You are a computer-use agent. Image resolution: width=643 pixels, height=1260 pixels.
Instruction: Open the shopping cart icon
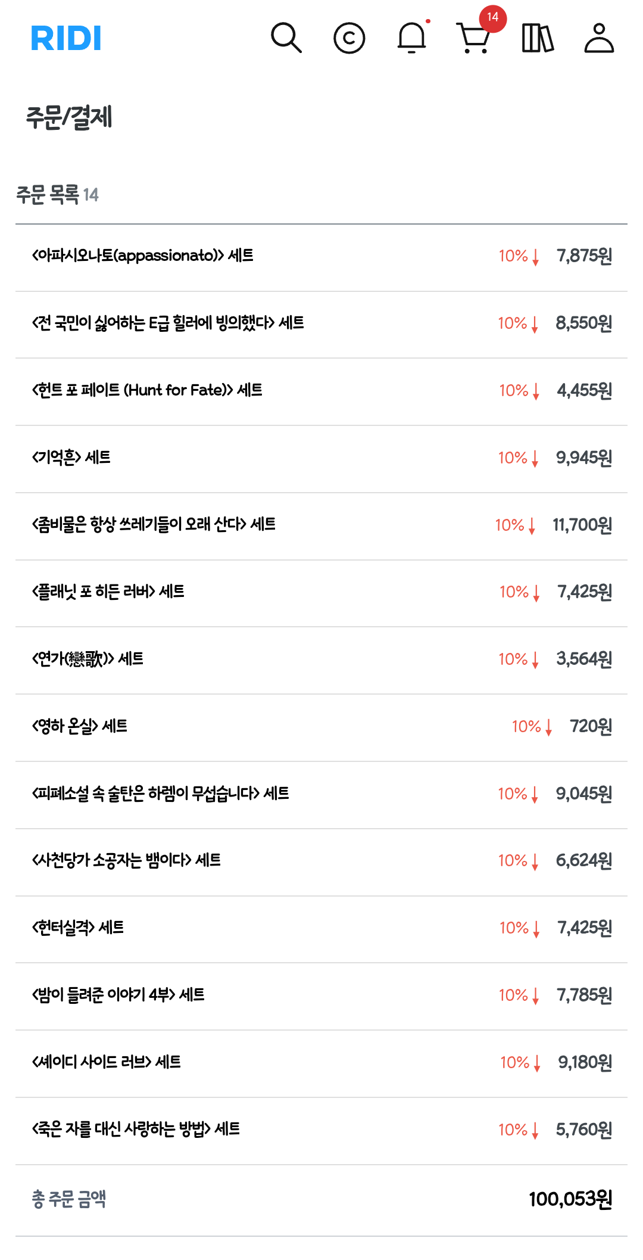tap(473, 39)
